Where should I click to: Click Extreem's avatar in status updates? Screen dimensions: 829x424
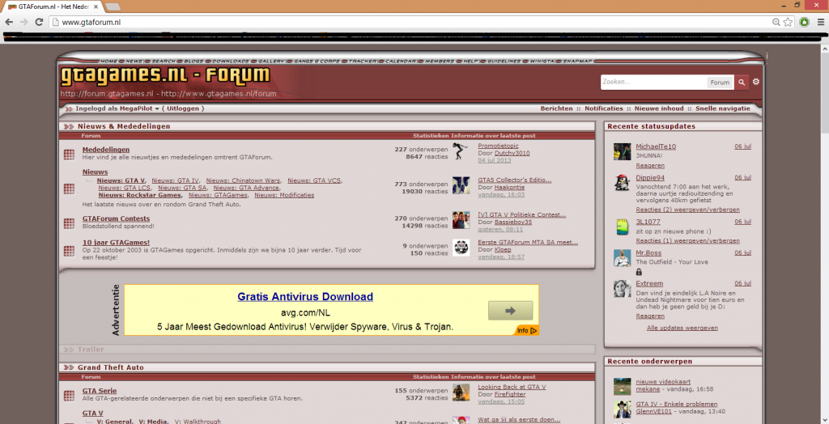(x=623, y=289)
